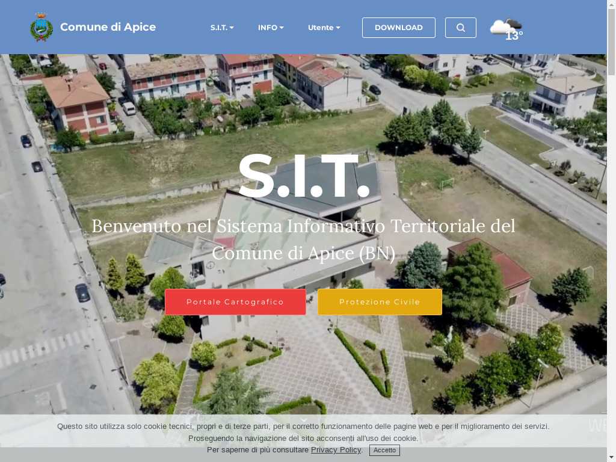Open the Portale Cartografico red button
Screen dimensions: 616x462
[235, 302]
